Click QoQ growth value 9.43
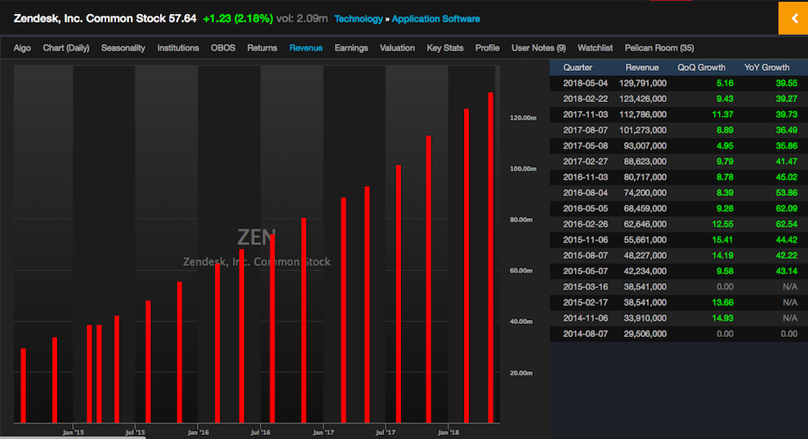Viewport: 808px width, 439px height. tap(725, 99)
